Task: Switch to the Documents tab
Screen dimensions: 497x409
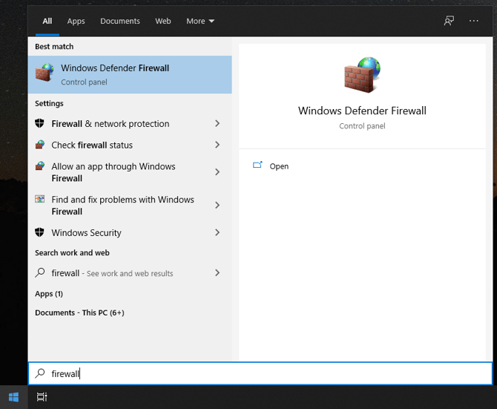Action: click(120, 22)
